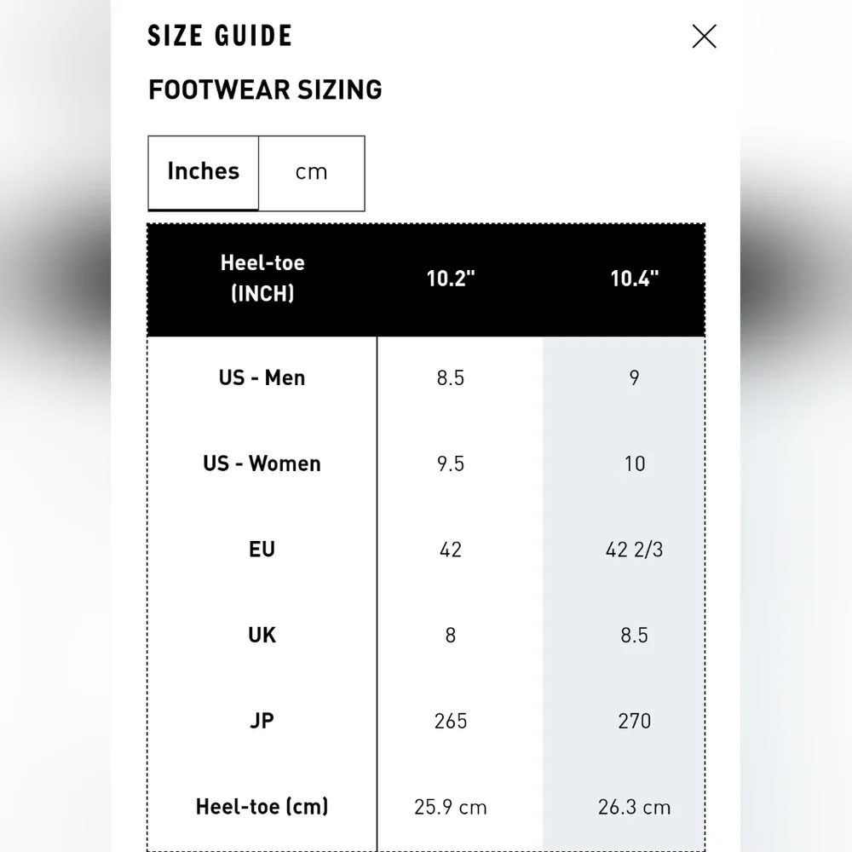Select UK size 8 cell

(x=451, y=636)
